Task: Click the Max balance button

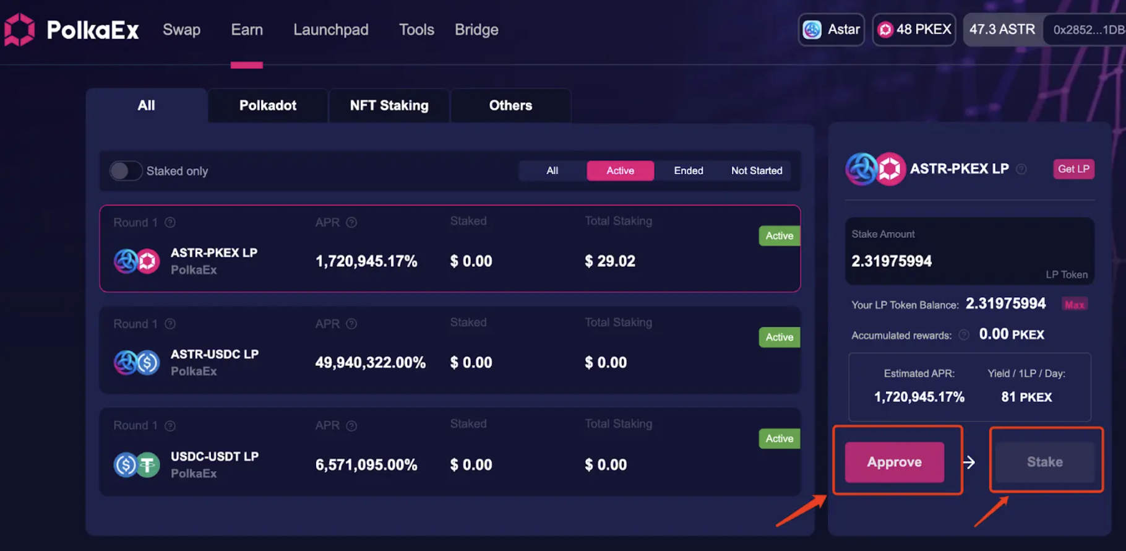Action: point(1075,305)
